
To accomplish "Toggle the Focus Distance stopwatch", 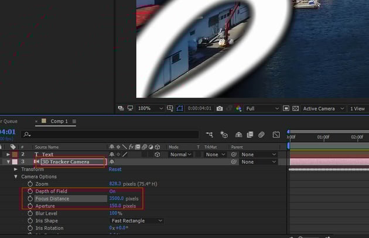I will coord(30,199).
